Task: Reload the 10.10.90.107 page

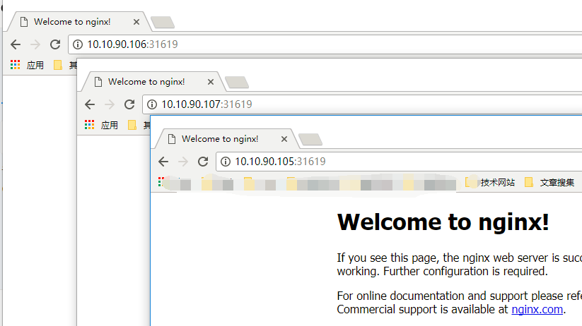Action: point(129,104)
